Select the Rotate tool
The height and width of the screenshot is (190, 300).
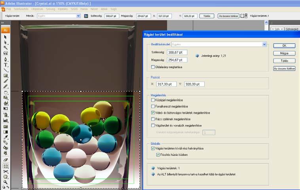coord(6,92)
